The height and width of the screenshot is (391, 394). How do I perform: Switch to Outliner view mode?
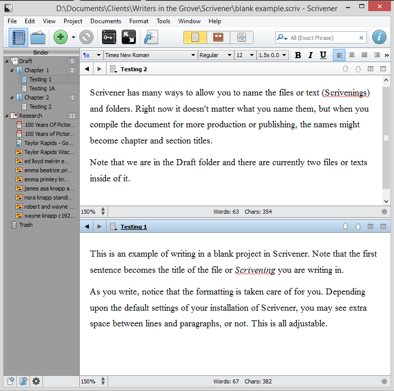(241, 37)
